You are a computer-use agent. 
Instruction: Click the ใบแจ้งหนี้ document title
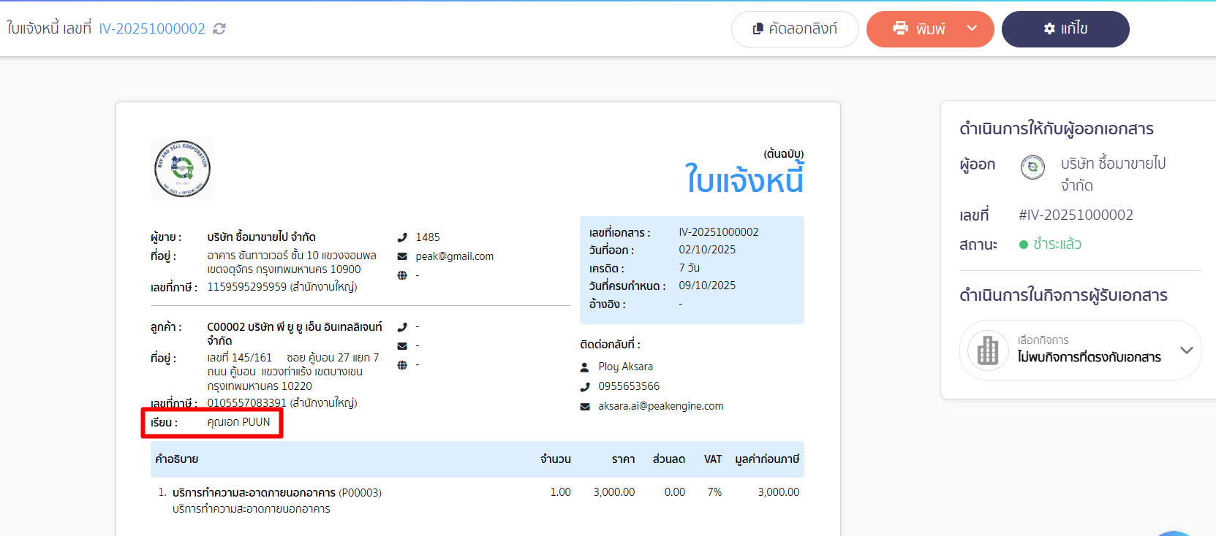[744, 180]
